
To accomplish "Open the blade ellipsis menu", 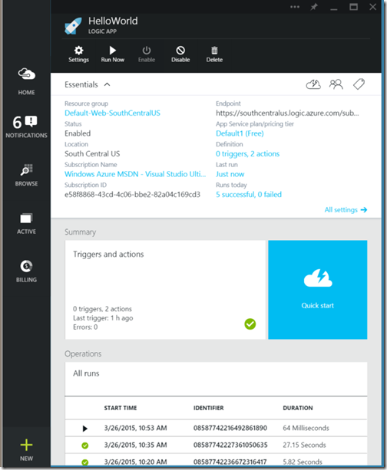I will (x=295, y=7).
